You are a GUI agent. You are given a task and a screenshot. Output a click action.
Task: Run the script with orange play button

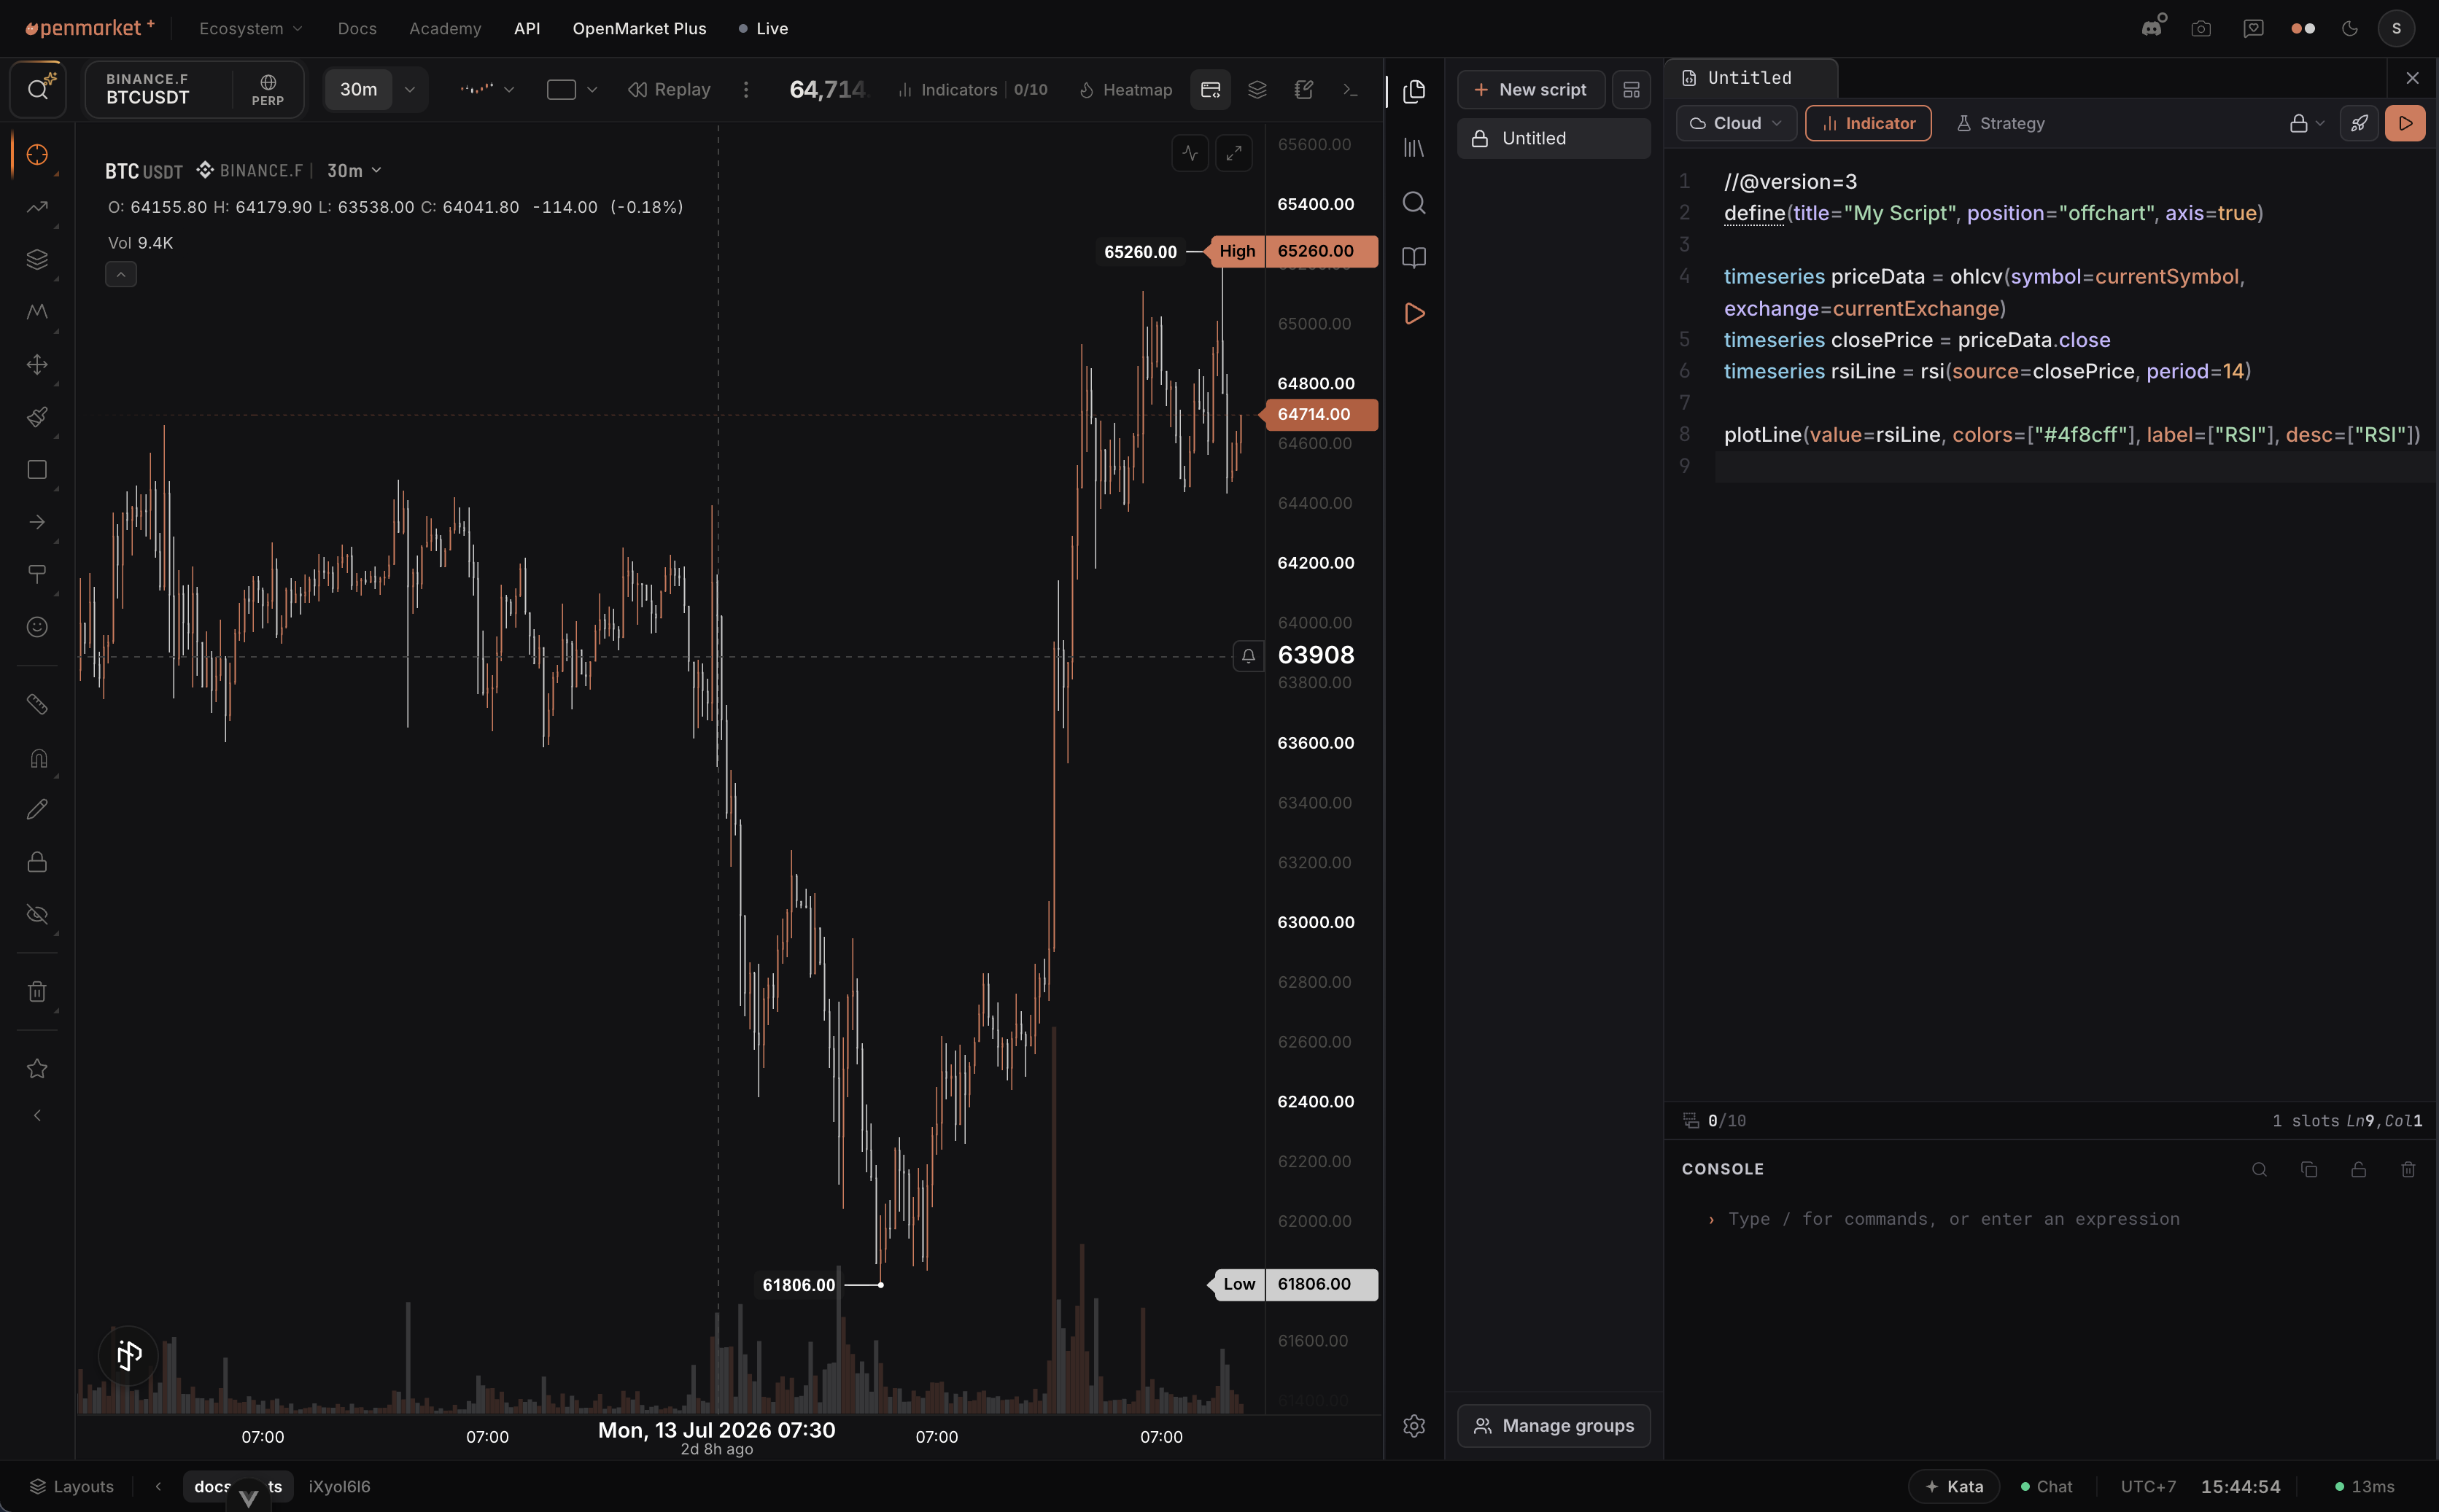coord(2405,123)
